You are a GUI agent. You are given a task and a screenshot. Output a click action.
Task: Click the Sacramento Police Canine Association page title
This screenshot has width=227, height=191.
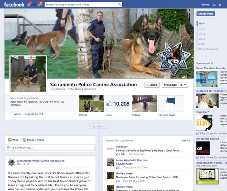[93, 84]
